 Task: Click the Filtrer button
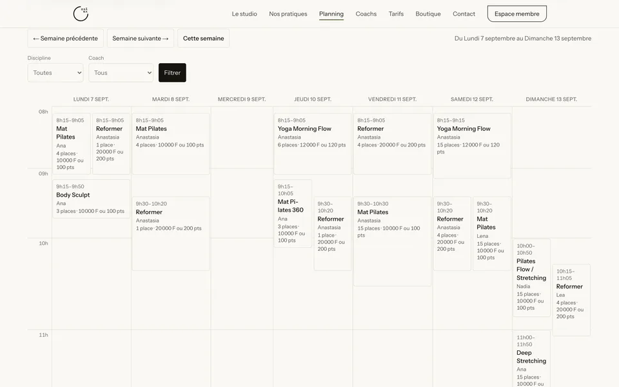click(172, 73)
